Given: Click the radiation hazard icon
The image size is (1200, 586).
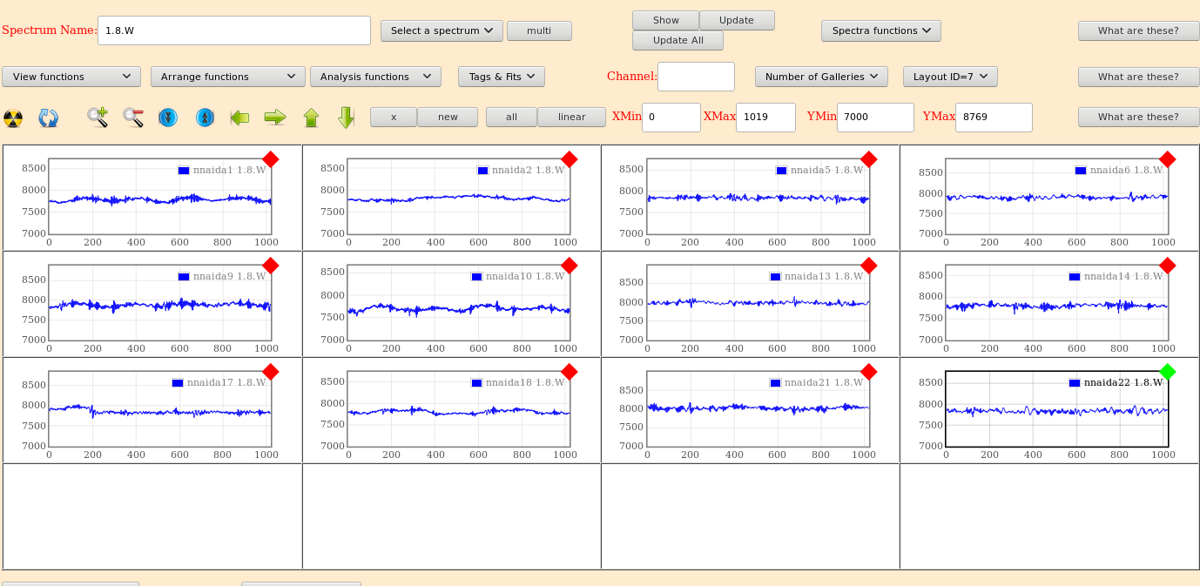Looking at the screenshot, I should coord(13,118).
